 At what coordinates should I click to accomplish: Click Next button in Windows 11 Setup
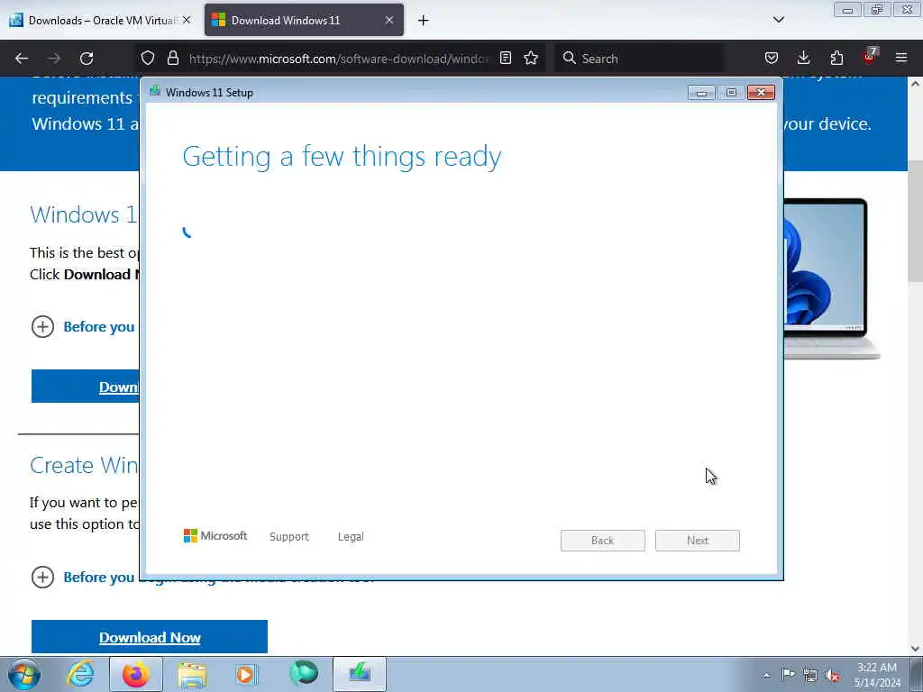tap(698, 541)
